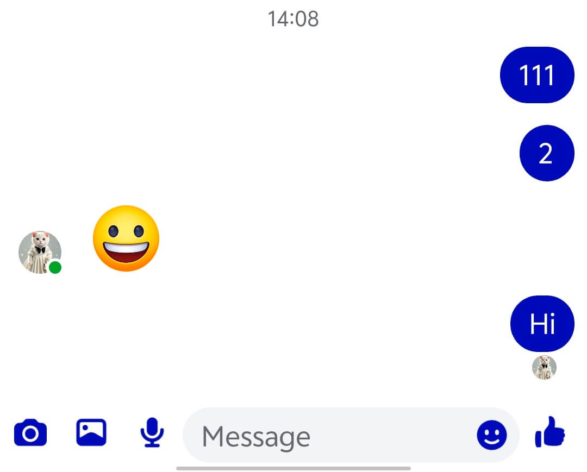The image size is (587, 472).
Task: Tap the green online status dot
Action: (55, 267)
